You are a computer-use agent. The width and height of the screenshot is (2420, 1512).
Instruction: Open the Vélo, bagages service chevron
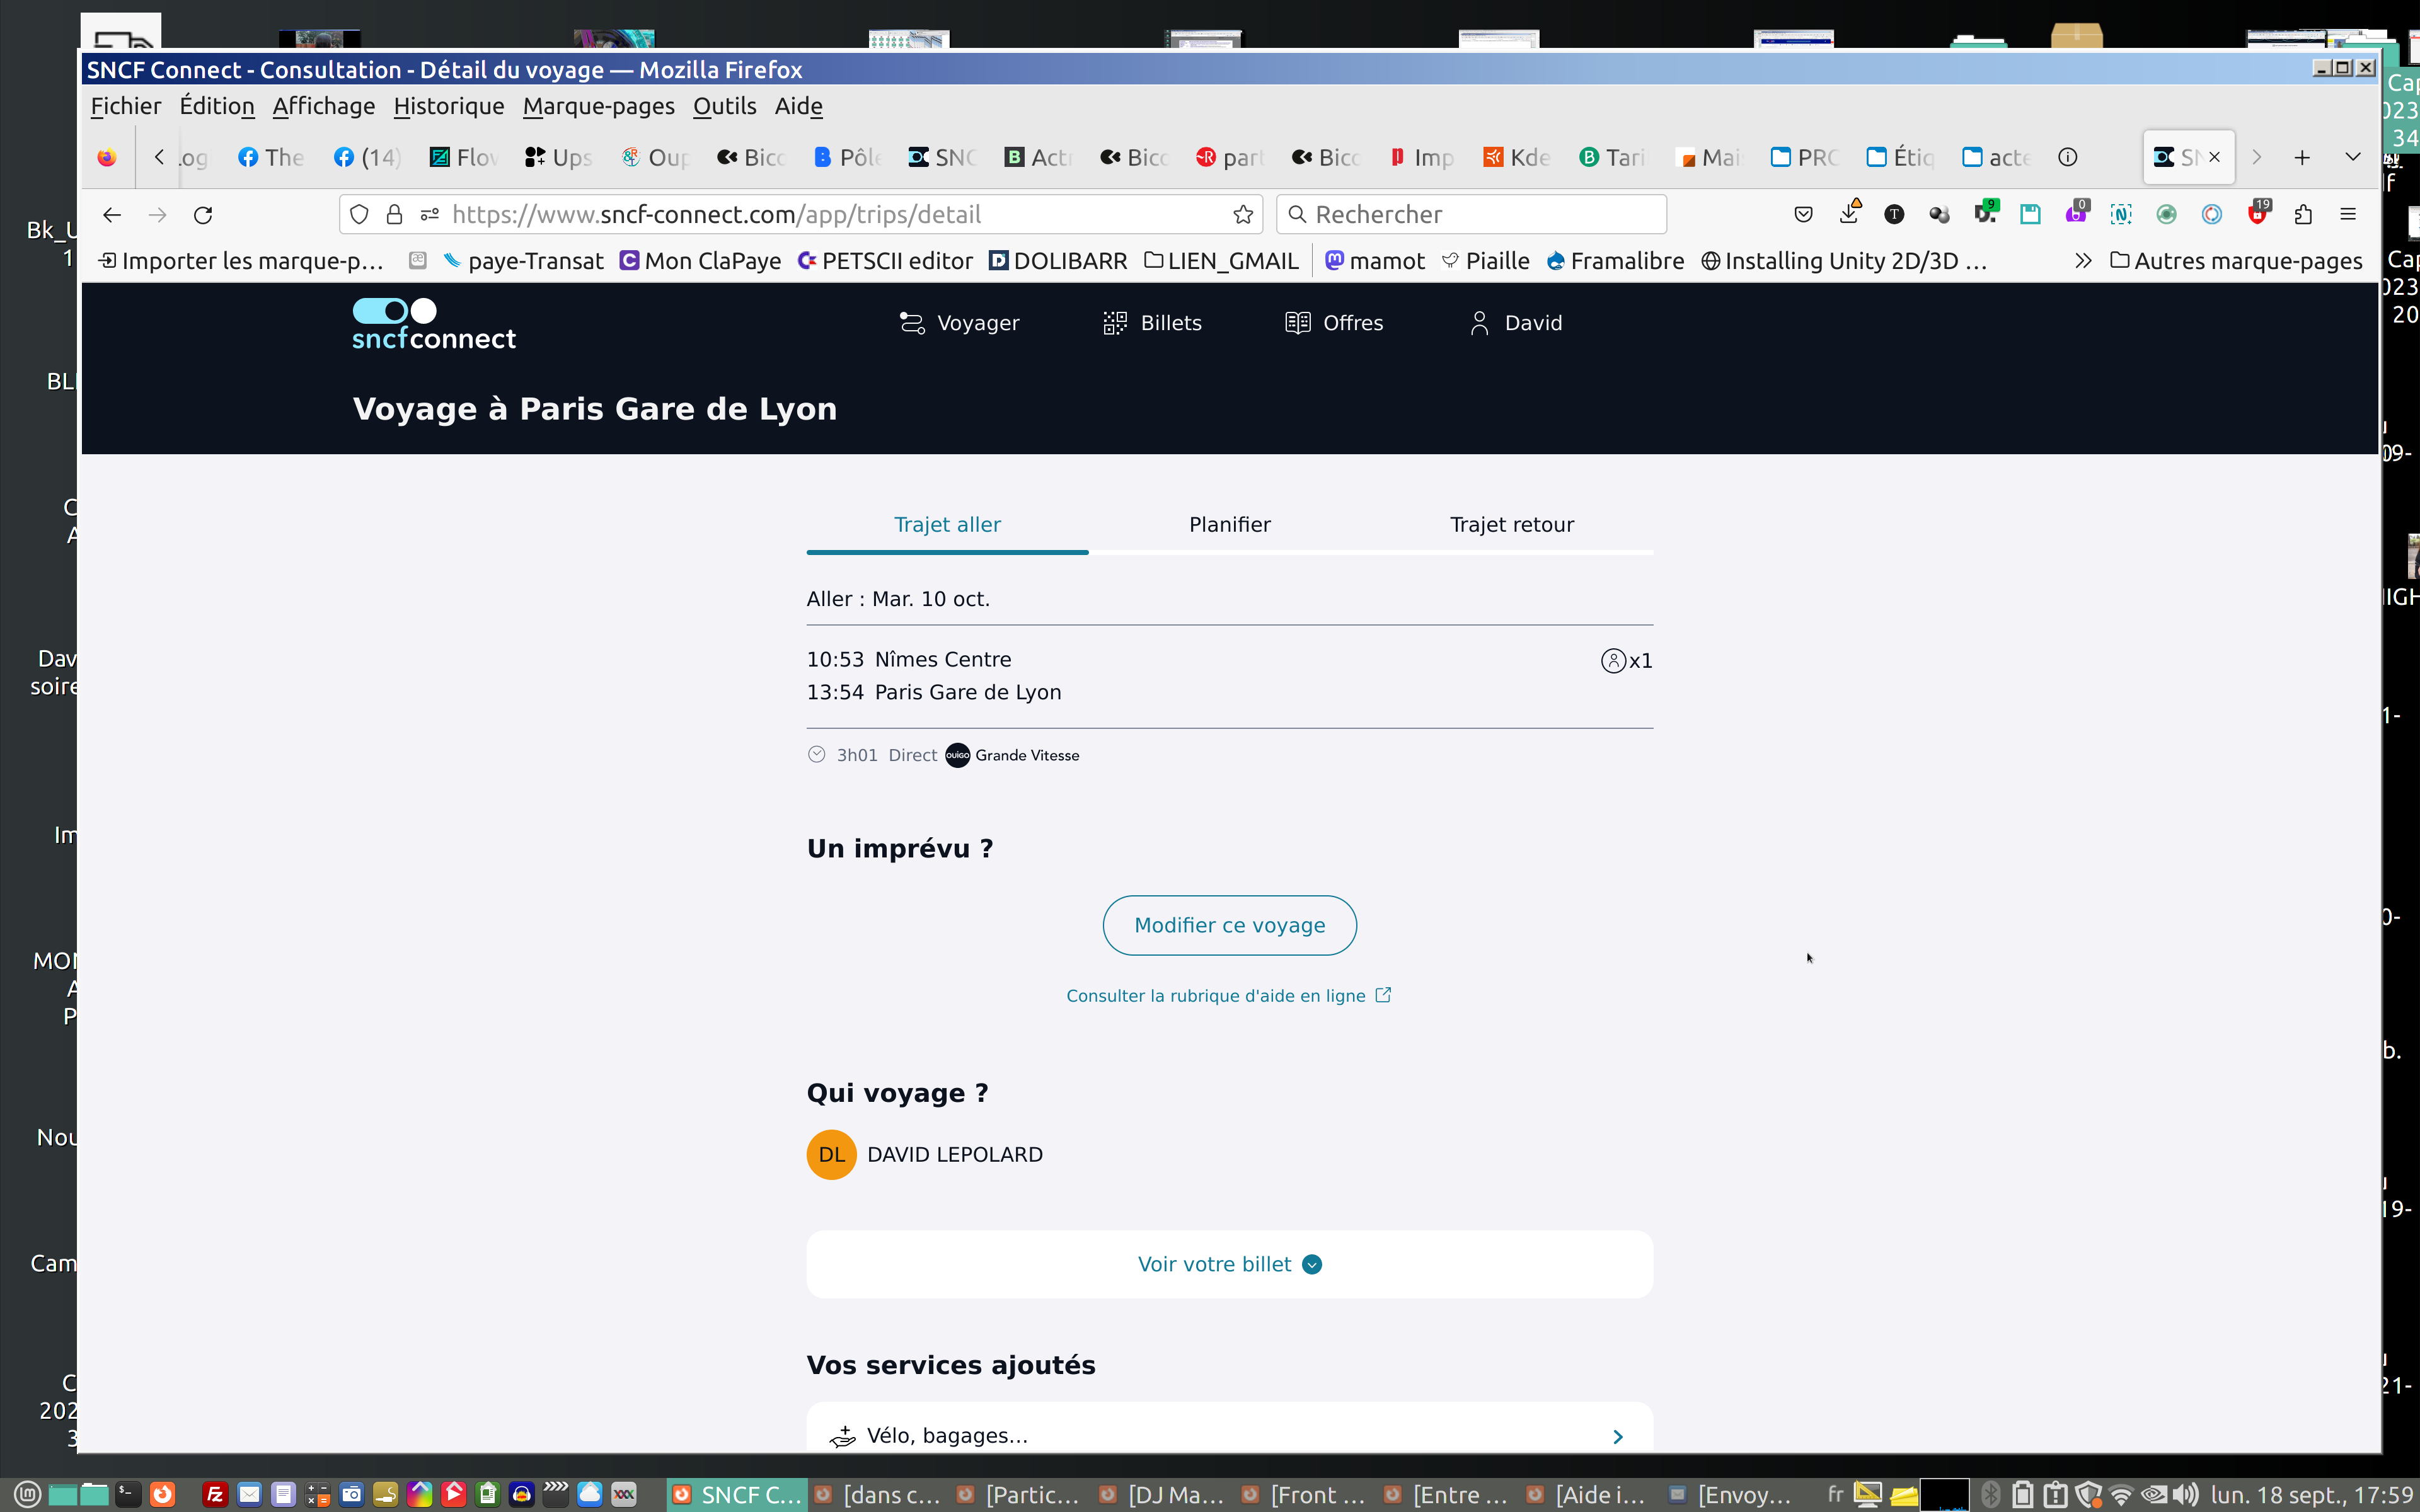[x=1617, y=1436]
